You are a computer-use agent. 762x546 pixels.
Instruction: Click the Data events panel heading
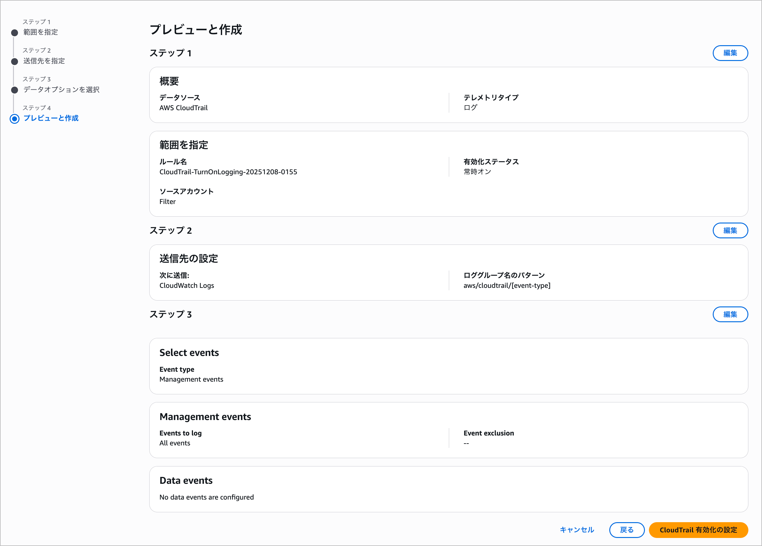coord(186,480)
